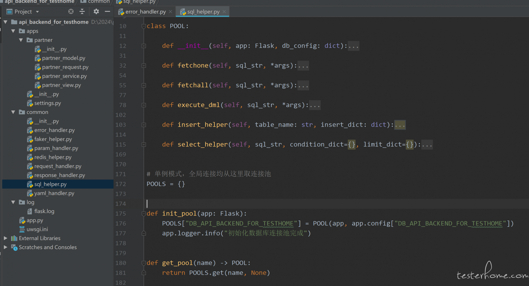Image resolution: width=529 pixels, height=286 pixels.
Task: Hide the Project tool window
Action: 107,12
